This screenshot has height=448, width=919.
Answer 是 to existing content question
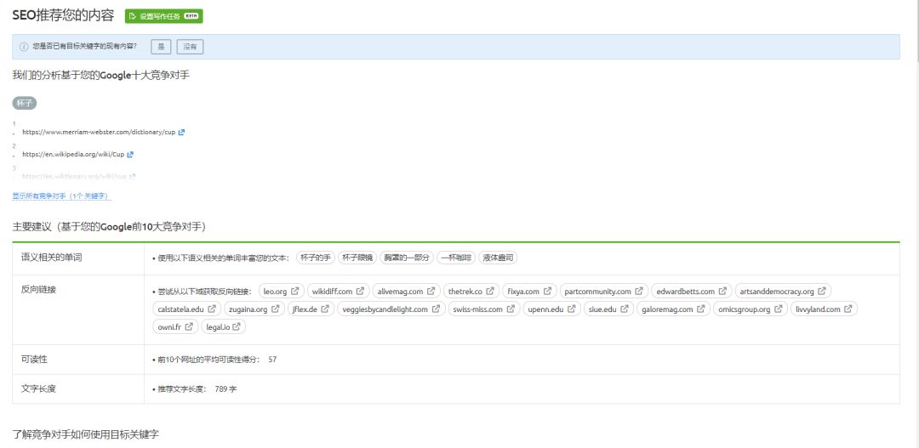point(161,47)
